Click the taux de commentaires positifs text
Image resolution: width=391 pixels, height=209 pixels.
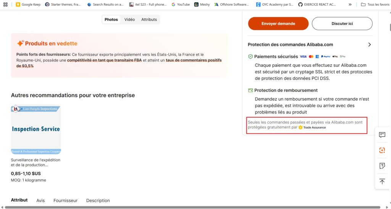tap(194, 60)
